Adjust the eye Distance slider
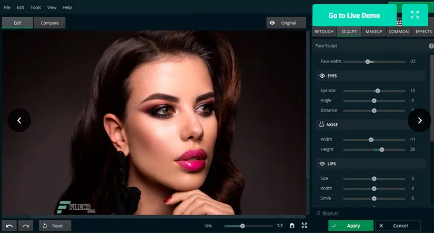The width and height of the screenshot is (434, 233). tap(374, 110)
